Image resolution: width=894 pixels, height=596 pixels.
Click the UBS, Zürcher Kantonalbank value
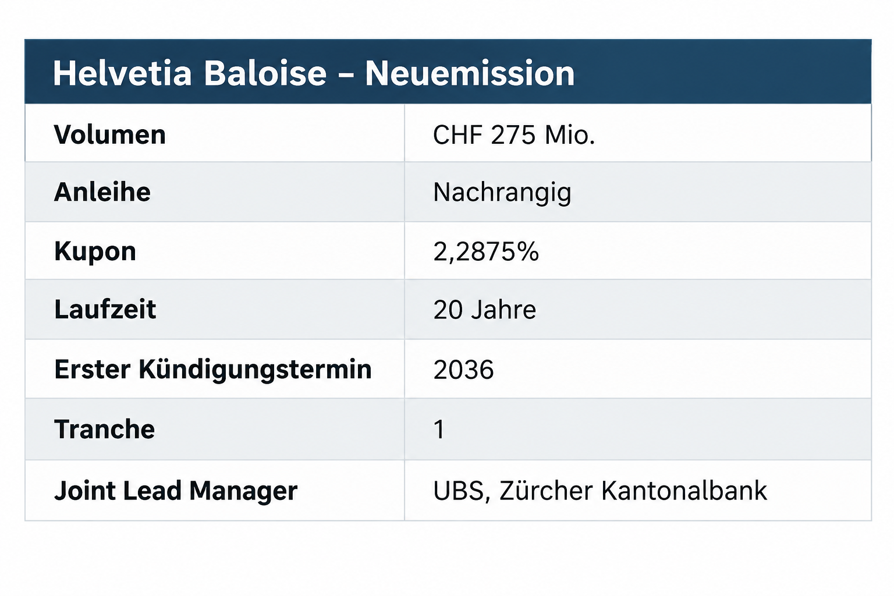600,491
